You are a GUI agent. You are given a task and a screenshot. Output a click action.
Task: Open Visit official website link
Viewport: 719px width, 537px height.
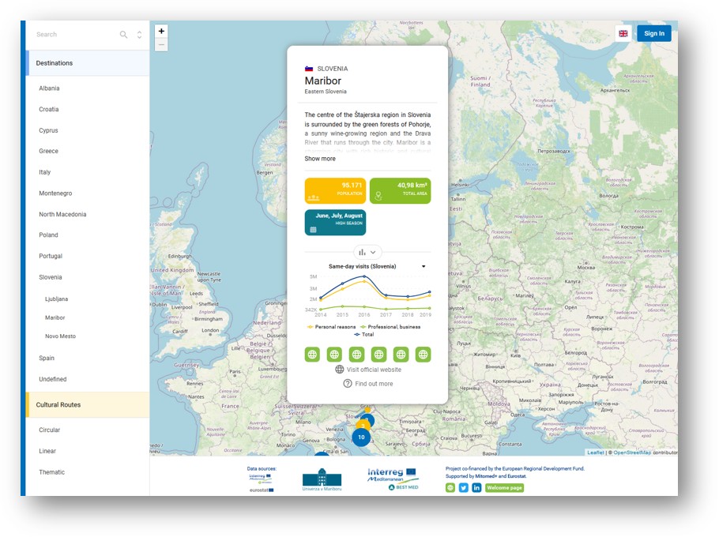[374, 370]
